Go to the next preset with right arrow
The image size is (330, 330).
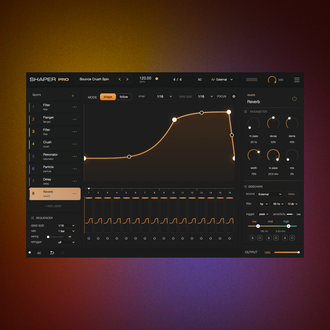127,79
